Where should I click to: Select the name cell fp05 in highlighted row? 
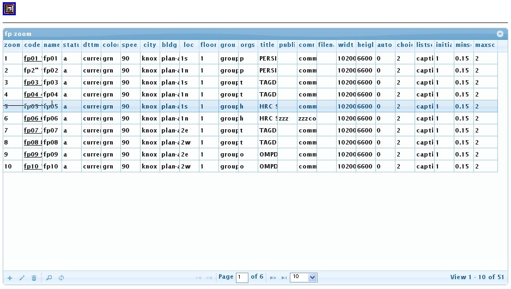(x=52, y=106)
